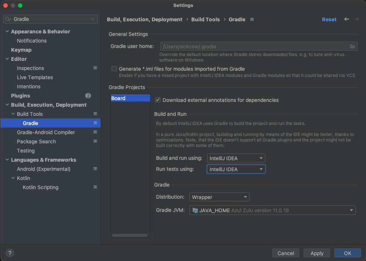Screen dimensions: 366x261
Task: Collapse the Build Tools node
Action: tap(13, 114)
